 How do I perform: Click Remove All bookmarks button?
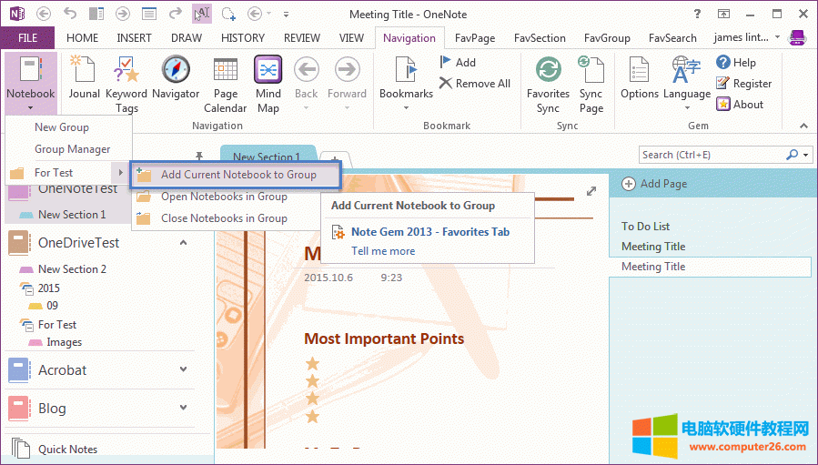(x=474, y=84)
